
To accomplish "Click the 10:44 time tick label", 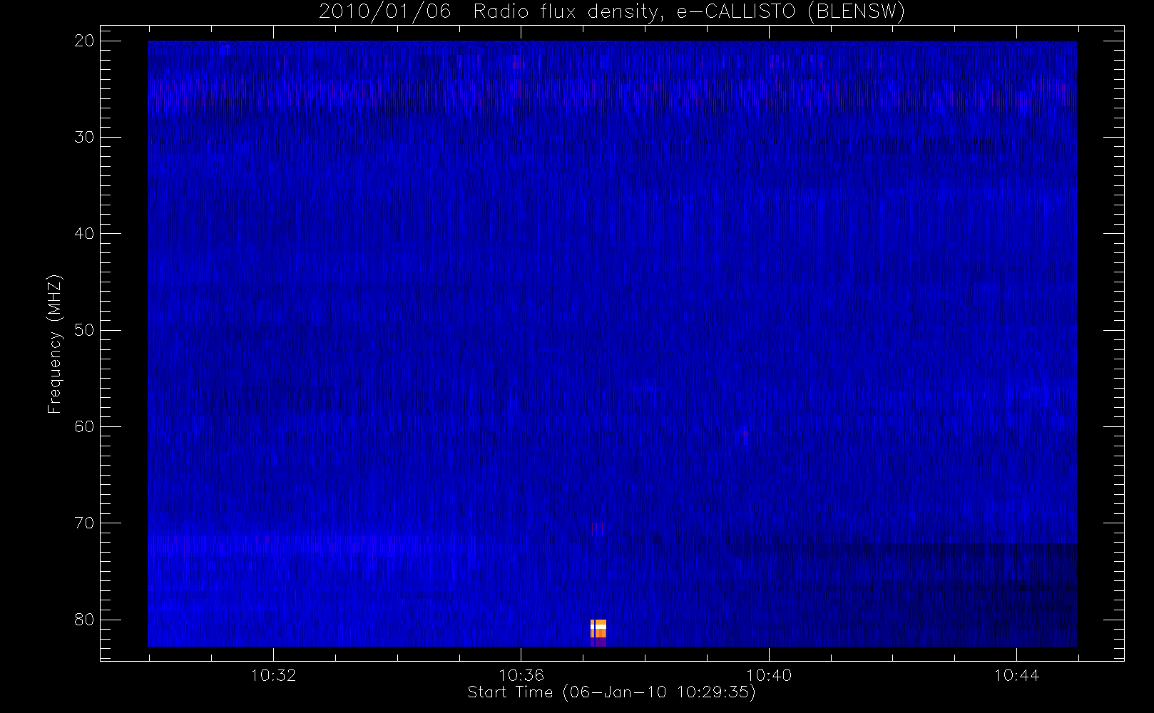I will [x=1016, y=675].
